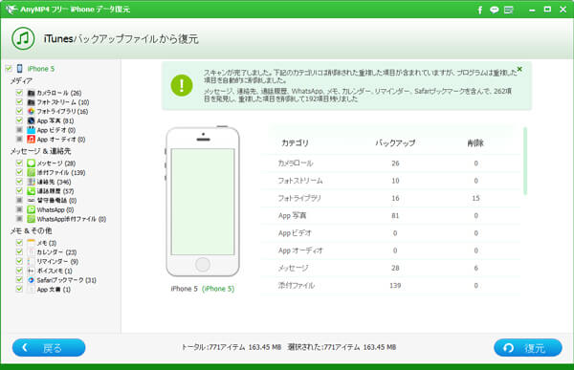This screenshot has width=574, height=370.
Task: Toggle the 連絡先 (346) checkbox
Action: (19, 182)
